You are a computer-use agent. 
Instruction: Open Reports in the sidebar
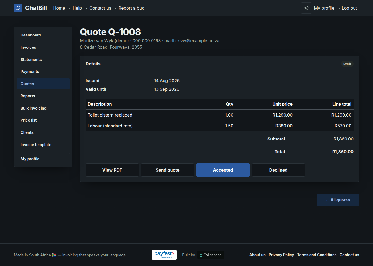pyautogui.click(x=43, y=96)
